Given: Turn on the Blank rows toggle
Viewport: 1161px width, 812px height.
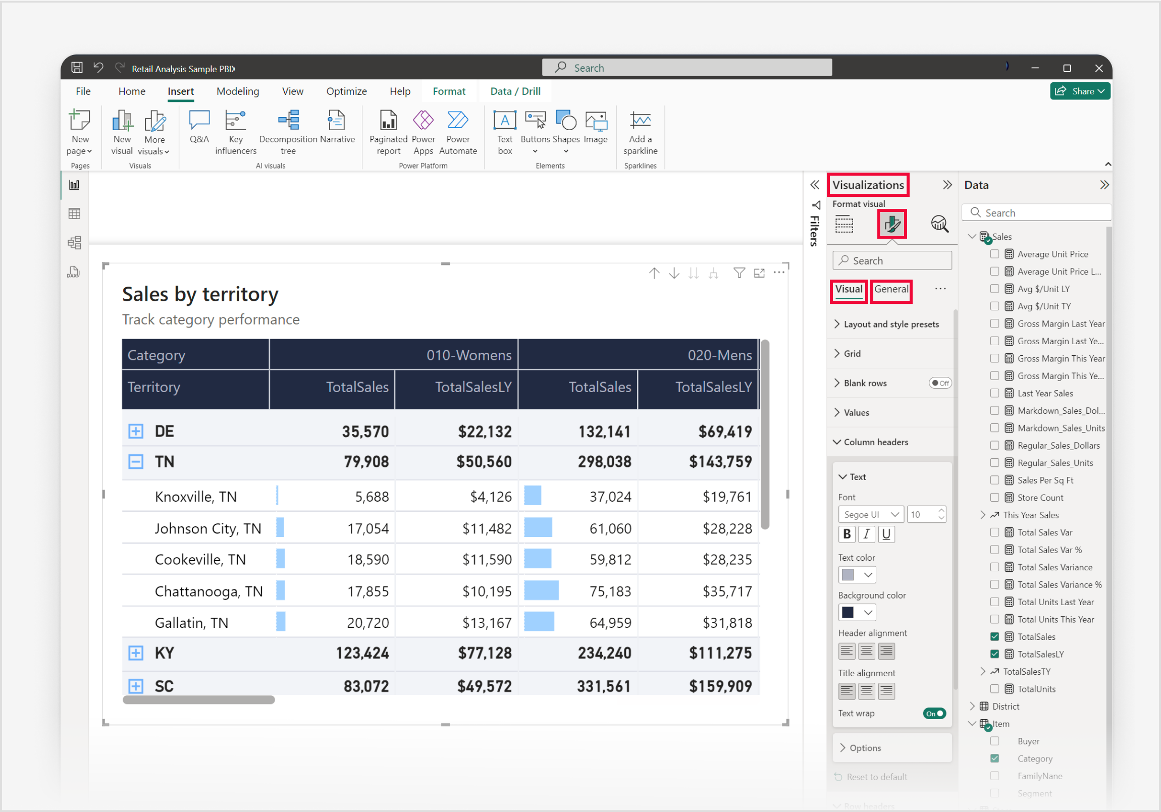Looking at the screenshot, I should click(939, 383).
